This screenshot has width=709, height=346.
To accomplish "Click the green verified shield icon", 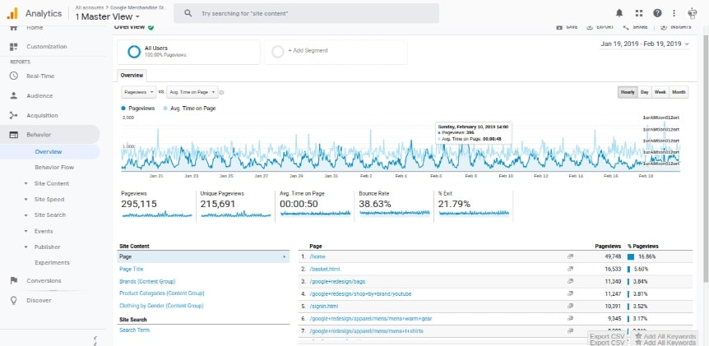I will coord(151,27).
